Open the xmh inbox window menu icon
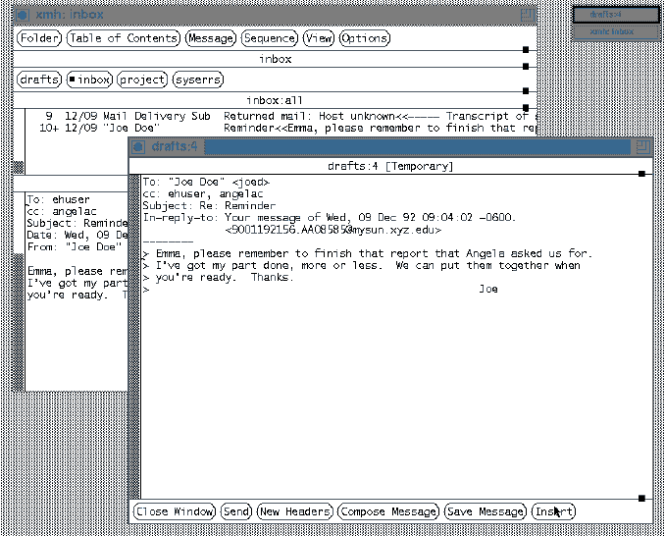Image resolution: width=665 pixels, height=536 pixels. [22, 15]
